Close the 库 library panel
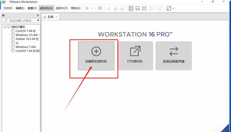 pyautogui.click(x=38, y=15)
